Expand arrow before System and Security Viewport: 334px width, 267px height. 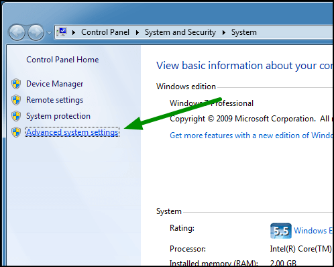[x=137, y=33]
